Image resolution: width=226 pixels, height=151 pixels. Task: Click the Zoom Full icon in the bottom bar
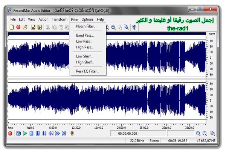pyautogui.click(x=212, y=134)
